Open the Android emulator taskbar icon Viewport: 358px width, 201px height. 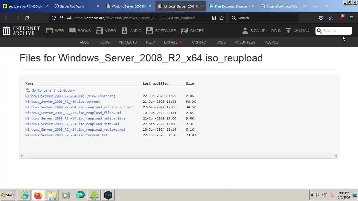pos(94,195)
